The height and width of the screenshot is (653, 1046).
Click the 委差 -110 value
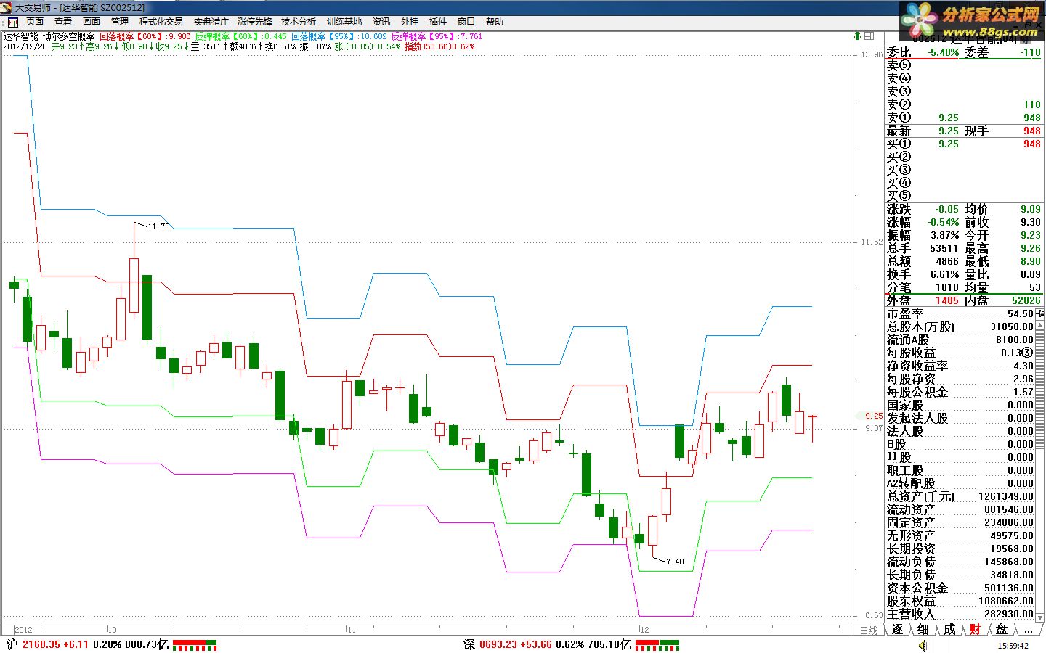click(1030, 52)
